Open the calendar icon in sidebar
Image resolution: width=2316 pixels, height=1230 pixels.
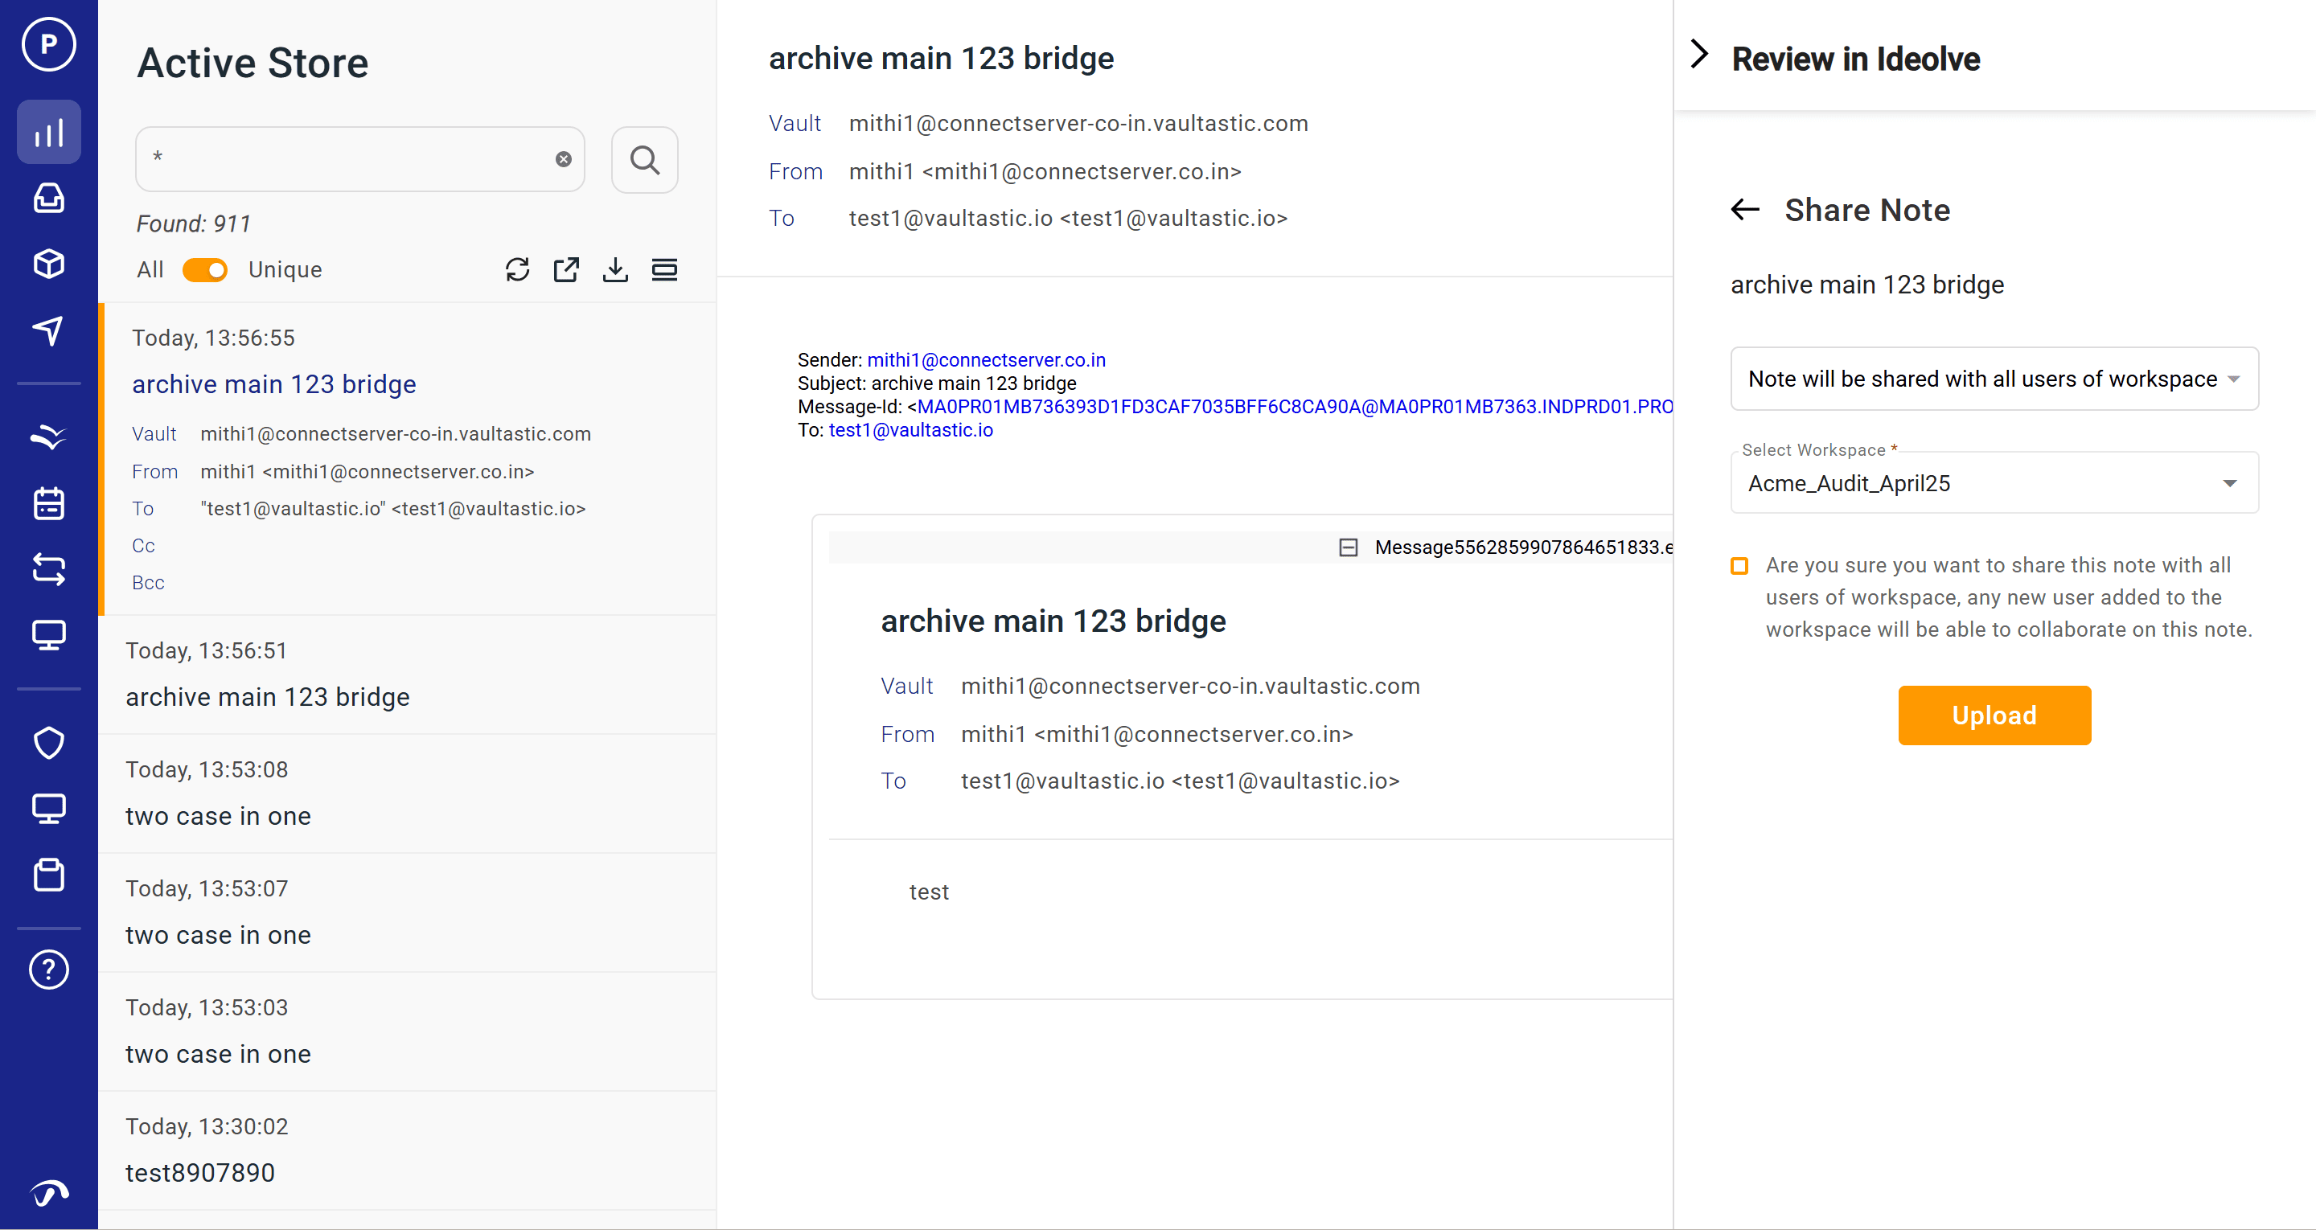(48, 503)
